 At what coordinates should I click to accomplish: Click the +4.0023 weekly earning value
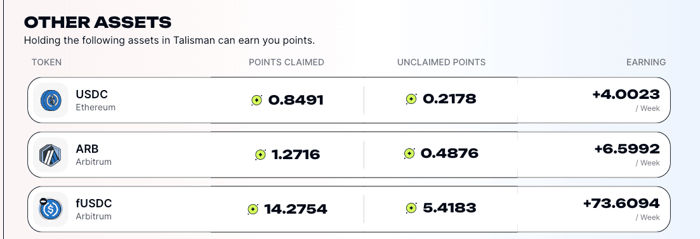(x=626, y=94)
